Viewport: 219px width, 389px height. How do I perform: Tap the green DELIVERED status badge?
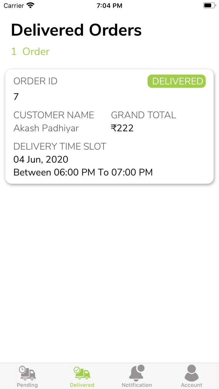pos(176,81)
